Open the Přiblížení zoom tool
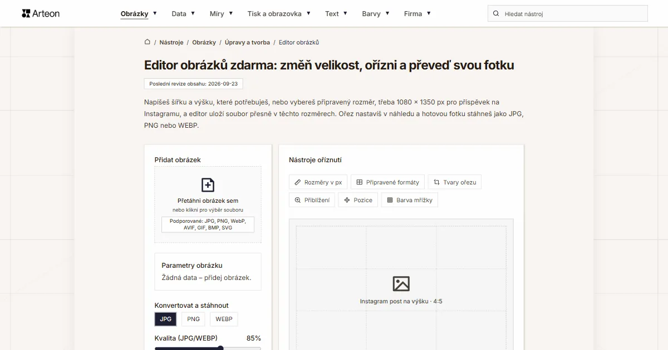The height and width of the screenshot is (350, 668). point(312,200)
